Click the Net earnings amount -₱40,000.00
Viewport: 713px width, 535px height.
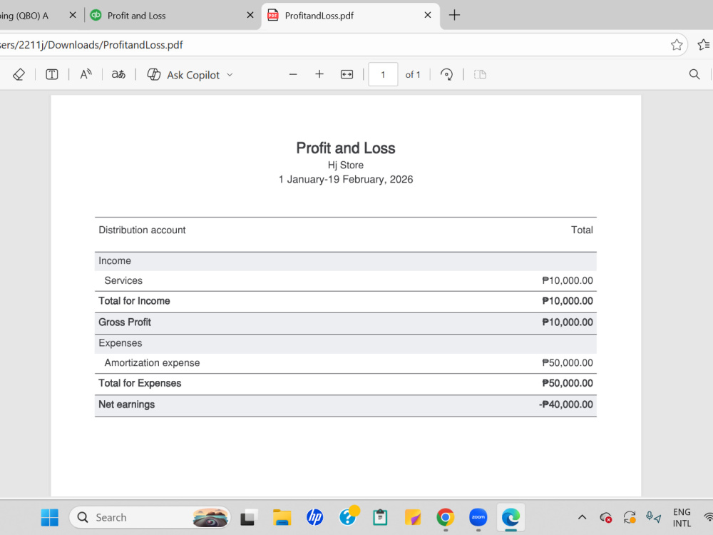[x=565, y=404]
